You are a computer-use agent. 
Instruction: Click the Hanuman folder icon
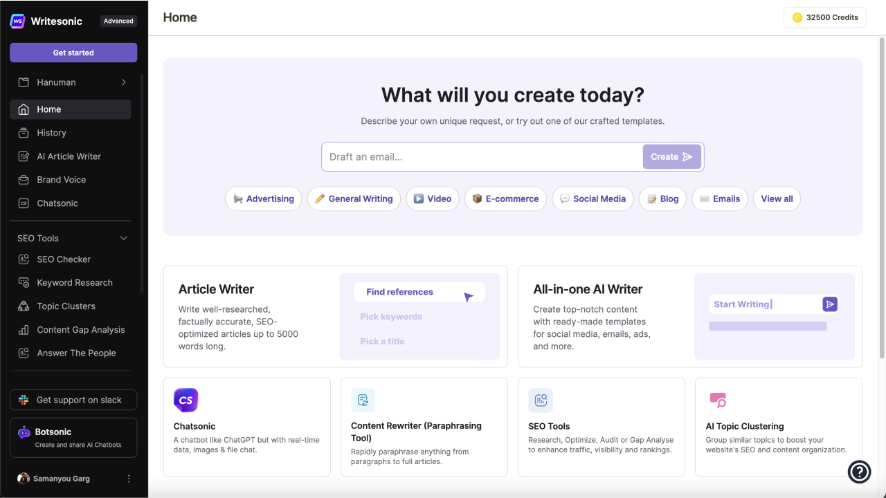coord(24,82)
